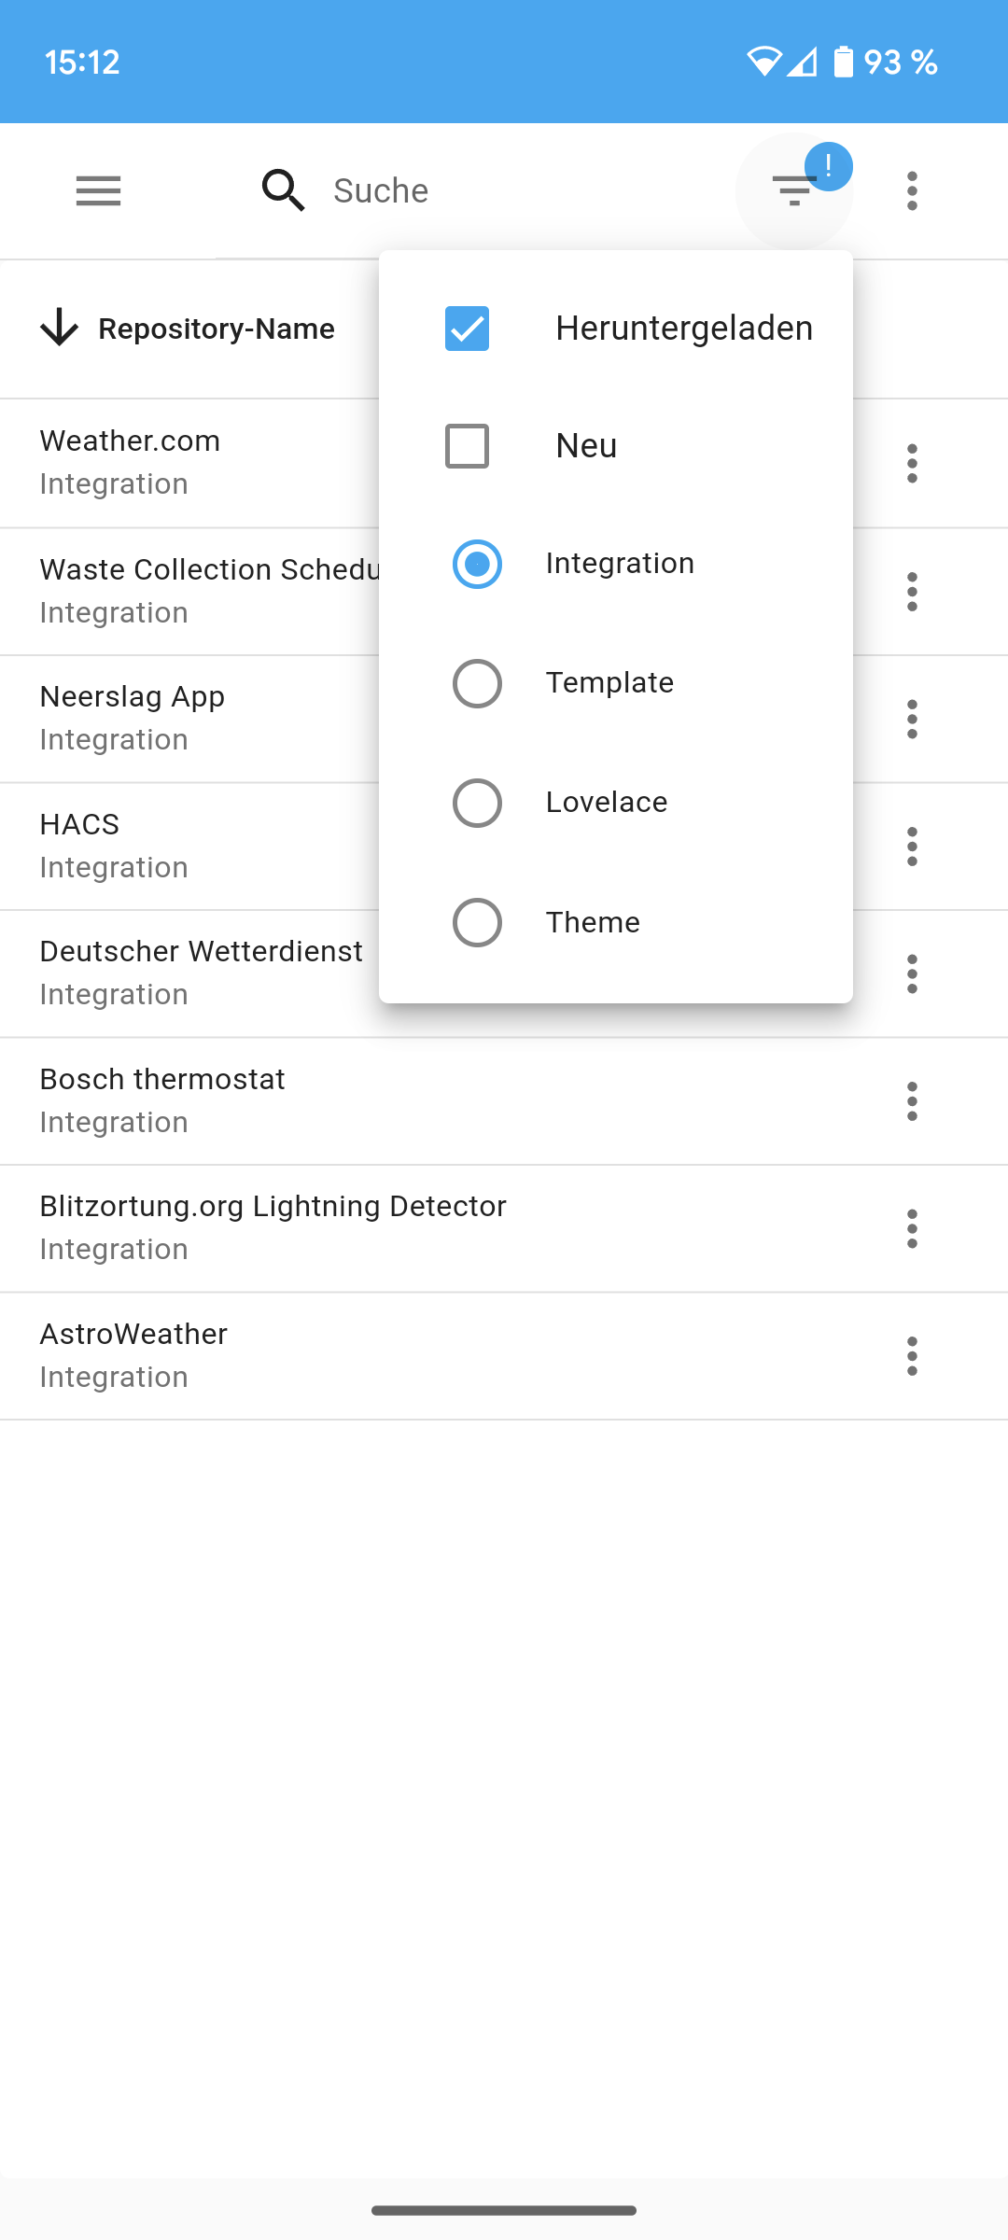Enable the Neu checkbox
The height and width of the screenshot is (2240, 1008).
pos(467,446)
